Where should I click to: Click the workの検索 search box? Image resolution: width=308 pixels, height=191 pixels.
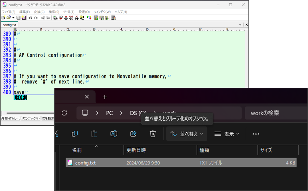[276, 113]
